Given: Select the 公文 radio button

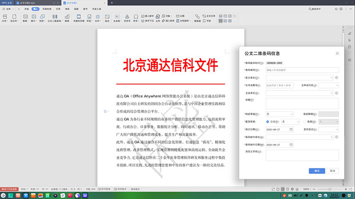Looking at the screenshot, I should coord(267,121).
